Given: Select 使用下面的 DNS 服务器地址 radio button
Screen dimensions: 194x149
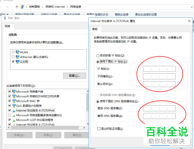Looking at the screenshot, I should 98,102.
